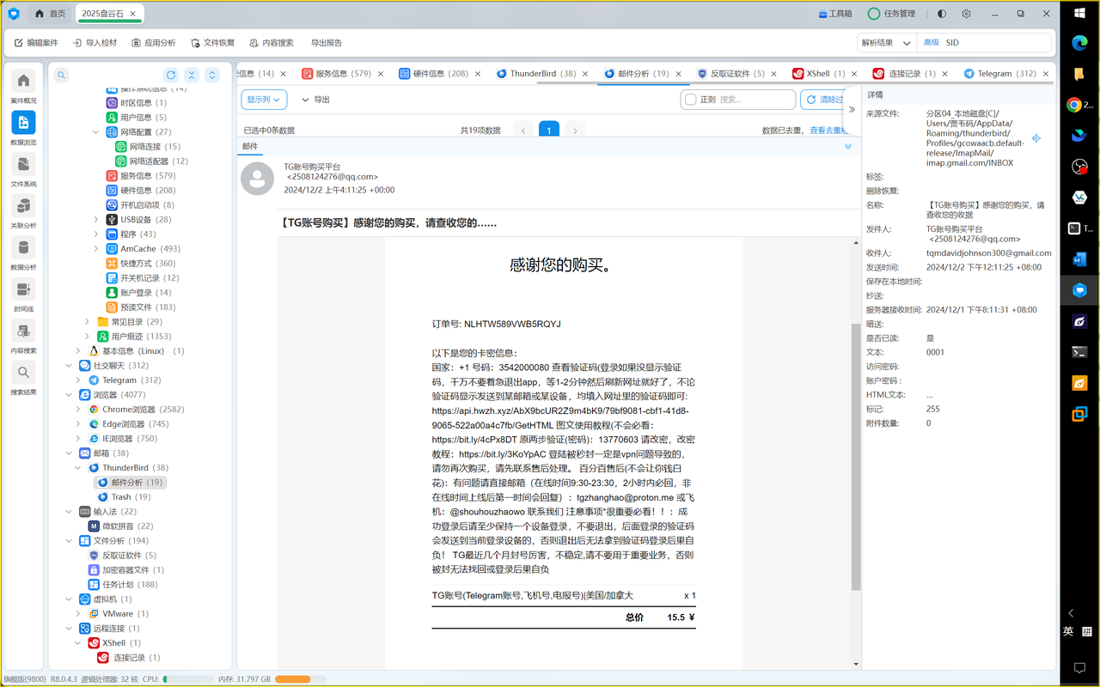The image size is (1100, 687).
Task: Click 内容搜索 in the top toolbar
Action: [271, 43]
